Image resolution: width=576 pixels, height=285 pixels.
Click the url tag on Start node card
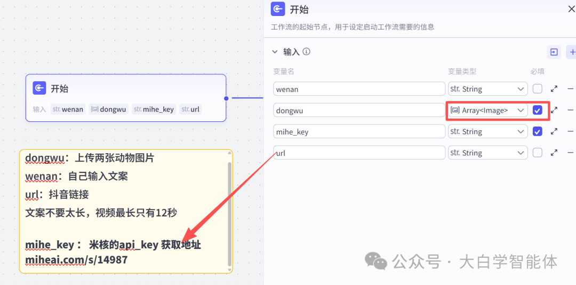tap(190, 109)
